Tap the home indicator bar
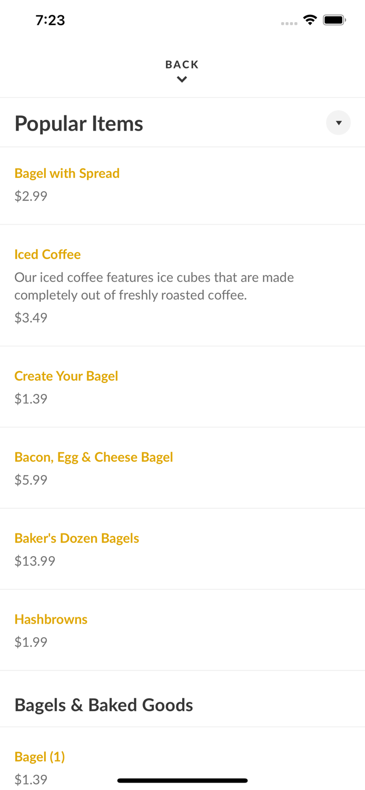 (182, 780)
